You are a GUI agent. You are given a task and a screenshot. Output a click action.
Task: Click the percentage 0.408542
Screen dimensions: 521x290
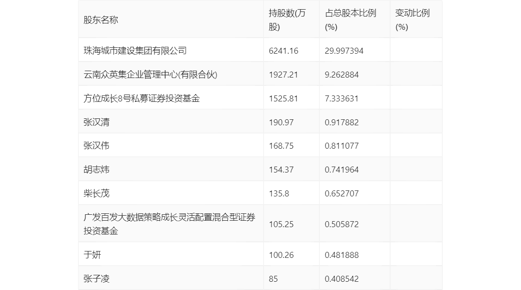[x=341, y=279]
